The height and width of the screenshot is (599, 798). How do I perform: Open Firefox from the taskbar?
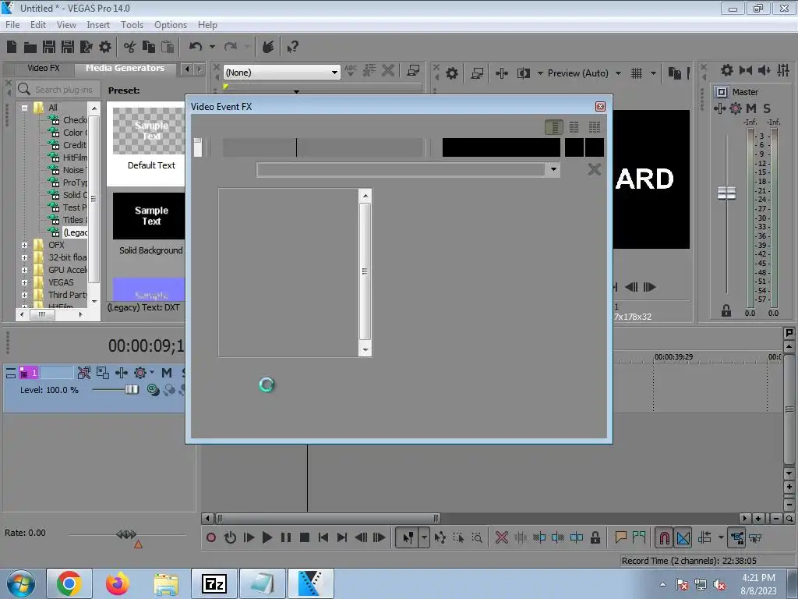coord(118,583)
